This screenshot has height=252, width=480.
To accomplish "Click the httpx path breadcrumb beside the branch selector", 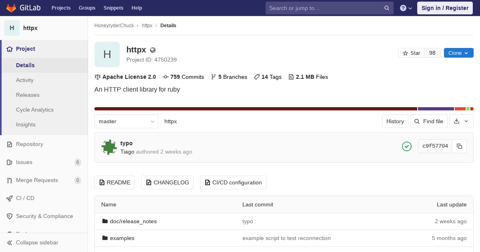I will tap(170, 121).
